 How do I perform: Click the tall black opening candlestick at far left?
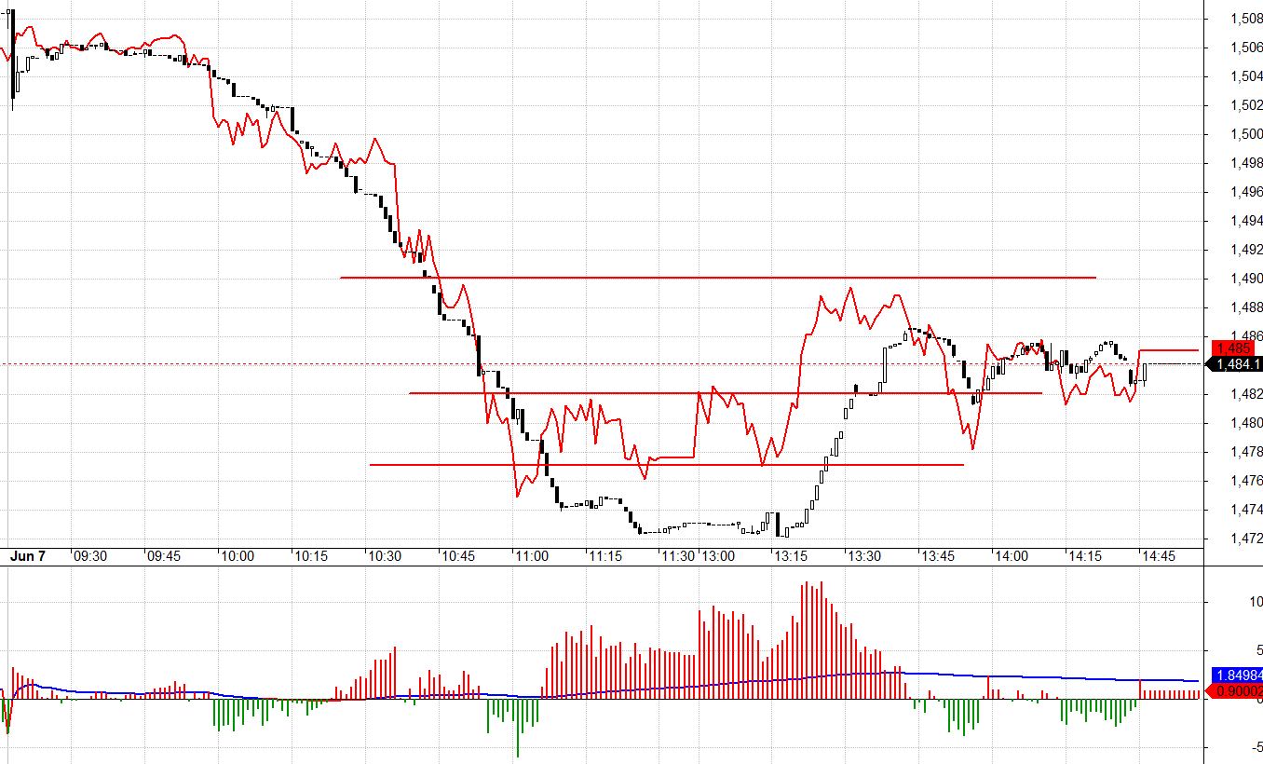pyautogui.click(x=14, y=58)
